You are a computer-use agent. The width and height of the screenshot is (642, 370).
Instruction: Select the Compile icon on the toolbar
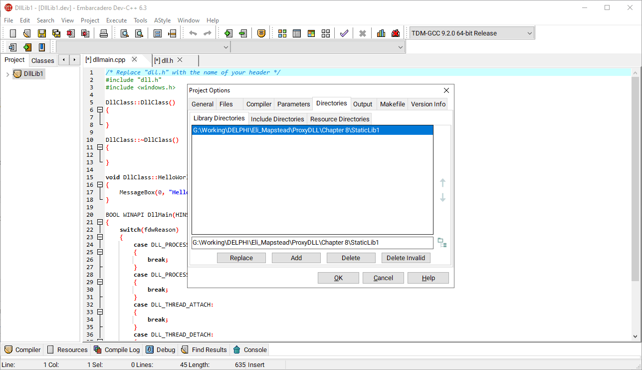click(282, 33)
